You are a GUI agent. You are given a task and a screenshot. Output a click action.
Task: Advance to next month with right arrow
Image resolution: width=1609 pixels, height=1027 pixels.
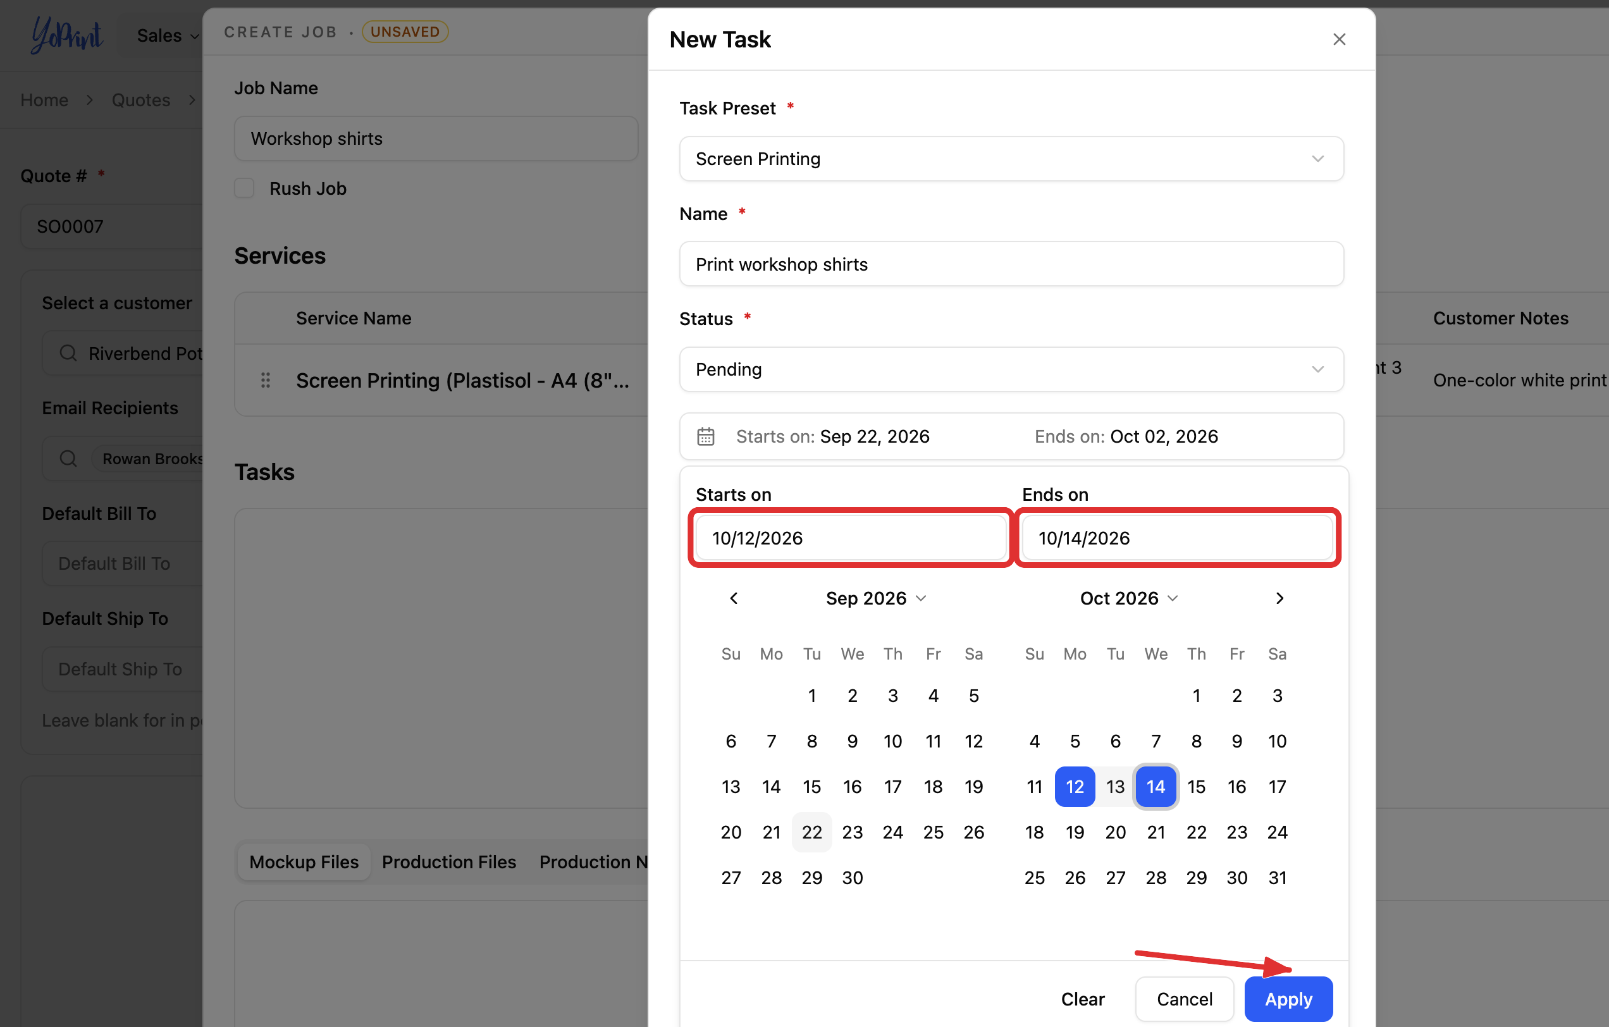1279,598
